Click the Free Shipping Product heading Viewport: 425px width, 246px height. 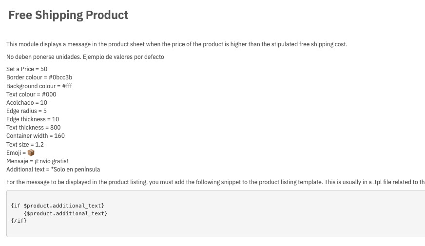point(68,15)
